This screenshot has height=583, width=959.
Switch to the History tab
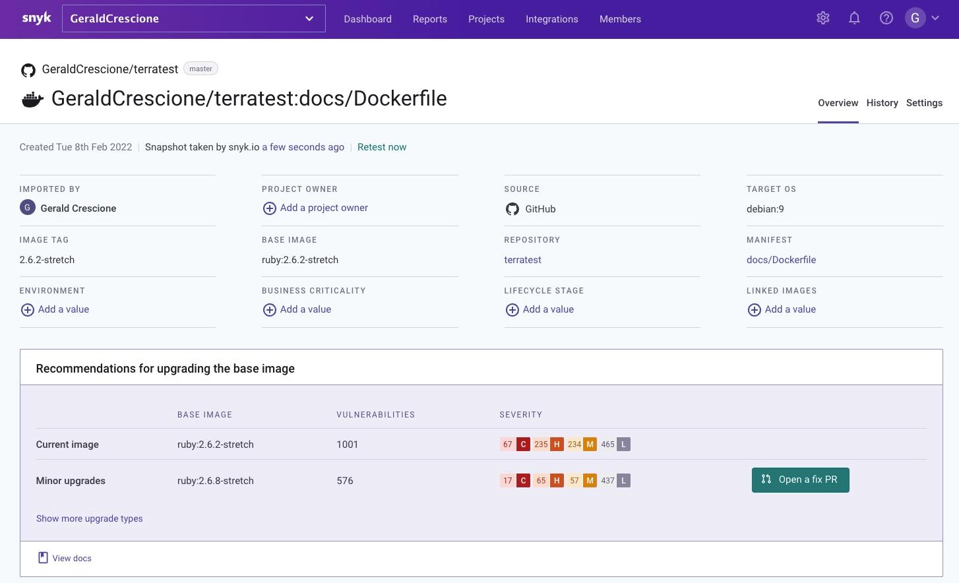coord(882,103)
